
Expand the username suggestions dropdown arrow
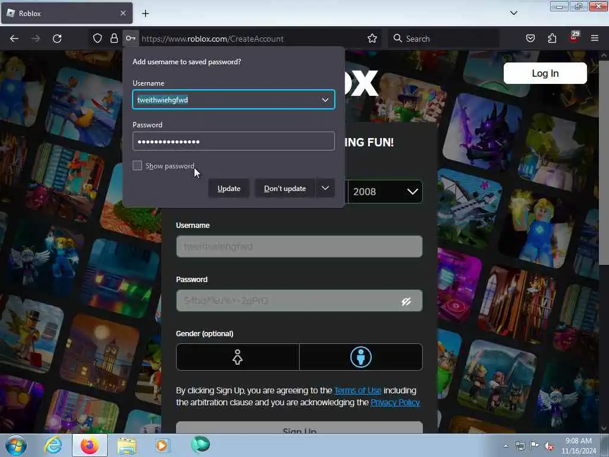coord(325,100)
